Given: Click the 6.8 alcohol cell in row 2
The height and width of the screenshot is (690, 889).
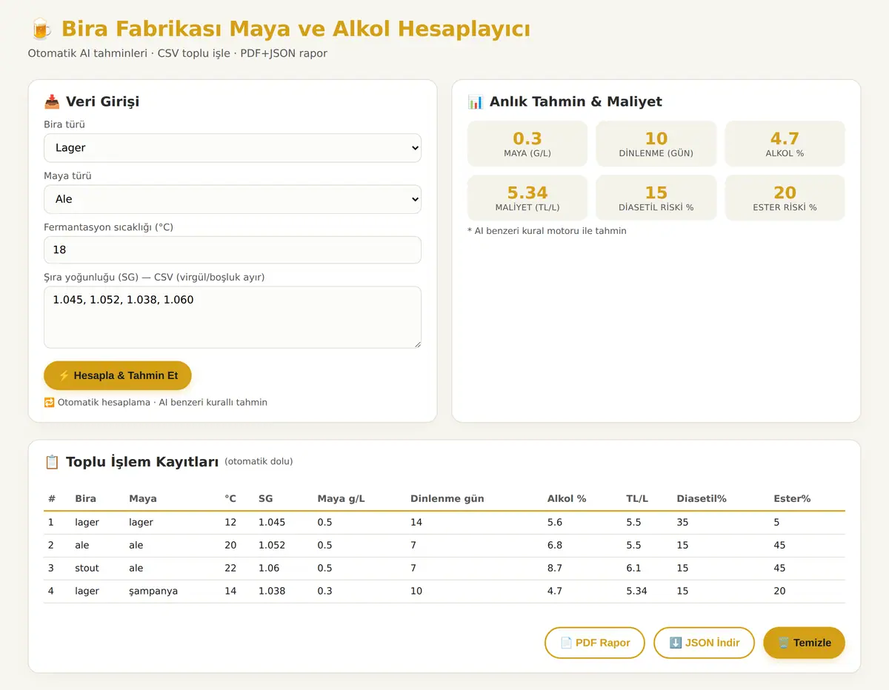Looking at the screenshot, I should (555, 546).
